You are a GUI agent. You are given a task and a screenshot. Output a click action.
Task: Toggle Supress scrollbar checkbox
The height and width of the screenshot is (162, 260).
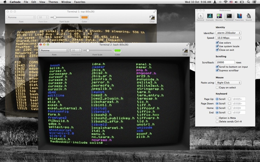click(x=217, y=70)
